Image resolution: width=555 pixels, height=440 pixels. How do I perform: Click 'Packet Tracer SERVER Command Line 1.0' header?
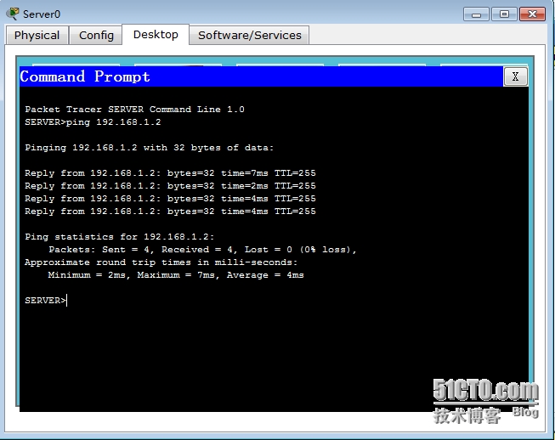pos(134,110)
